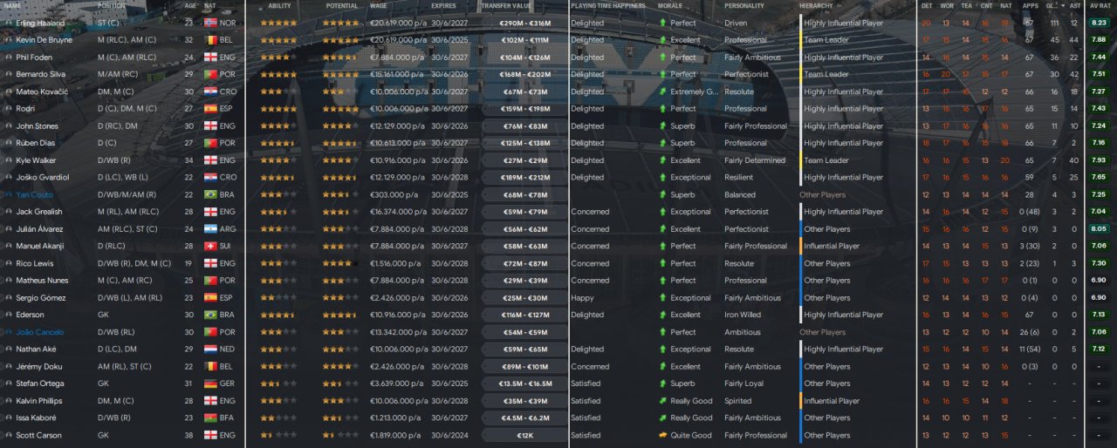Click the 'Fairly Loyal' personality for Stefan Ortega
The width and height of the screenshot is (1117, 448).
[744, 384]
